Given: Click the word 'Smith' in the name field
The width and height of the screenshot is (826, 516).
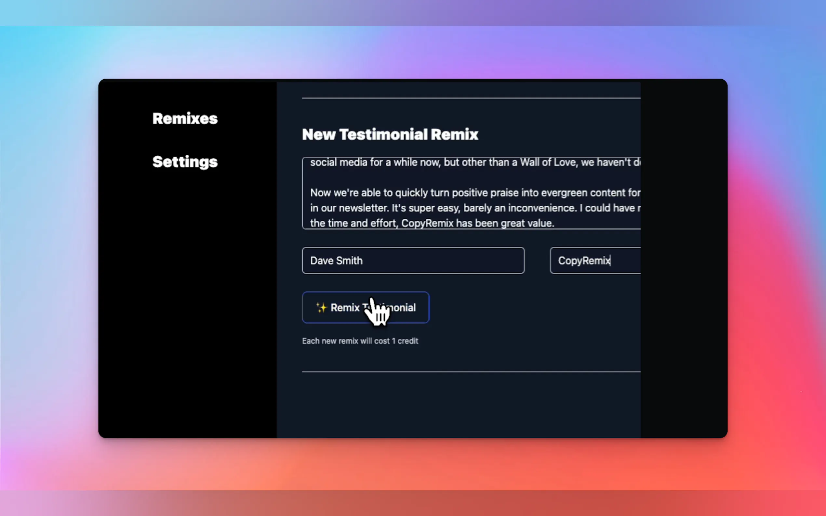Looking at the screenshot, I should click(x=350, y=261).
